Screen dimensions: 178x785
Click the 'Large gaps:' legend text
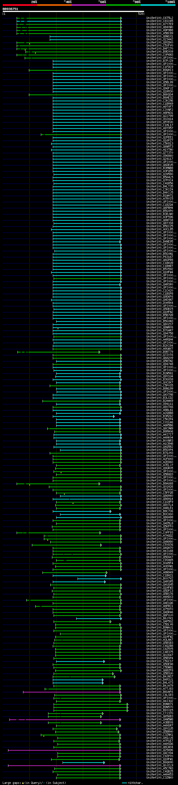coord(12,783)
